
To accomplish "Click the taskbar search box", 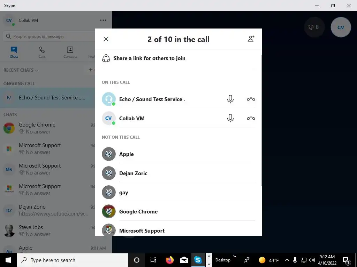I will point(73,260).
